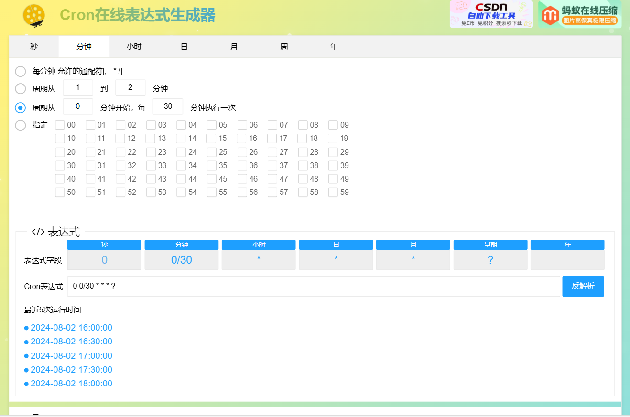Check minute 30 checkbox
Image resolution: width=630 pixels, height=417 pixels.
pos(60,166)
